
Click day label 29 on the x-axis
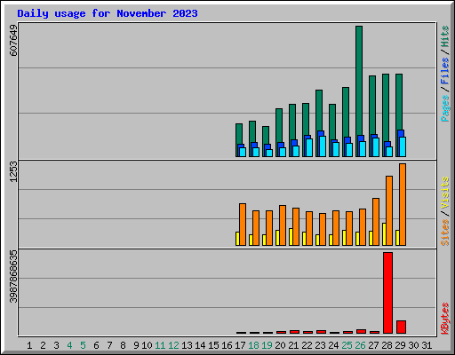pyautogui.click(x=400, y=345)
